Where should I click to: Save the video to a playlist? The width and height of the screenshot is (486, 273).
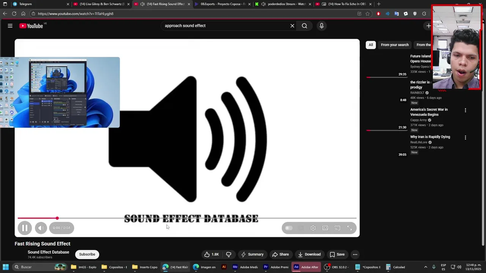[x=337, y=254]
